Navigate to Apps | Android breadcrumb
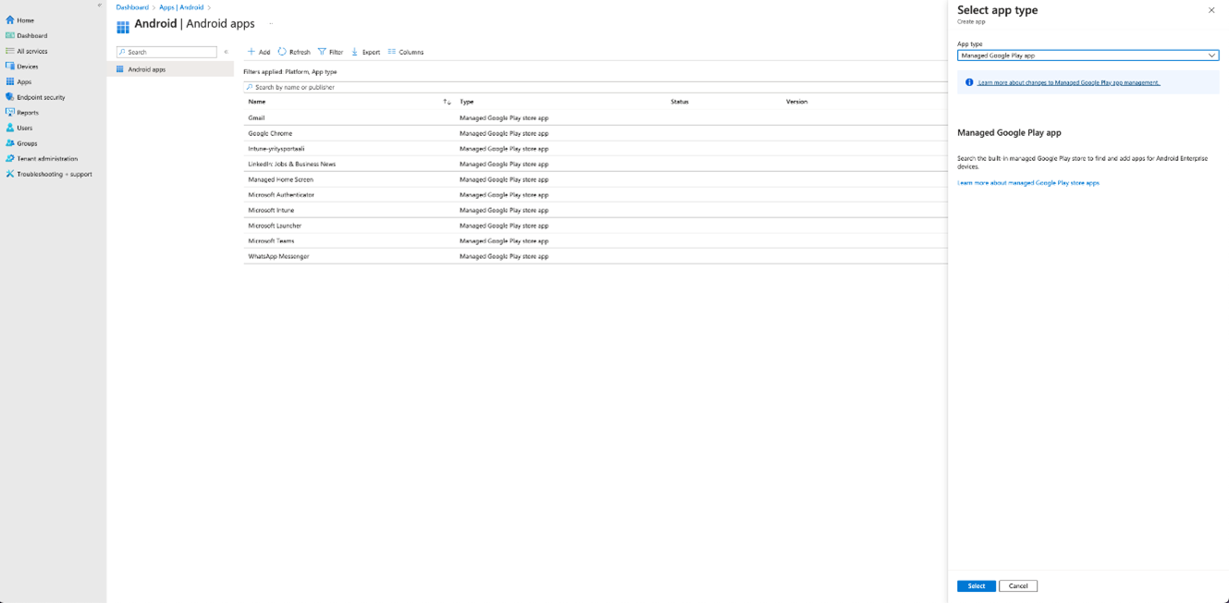 pyautogui.click(x=180, y=7)
